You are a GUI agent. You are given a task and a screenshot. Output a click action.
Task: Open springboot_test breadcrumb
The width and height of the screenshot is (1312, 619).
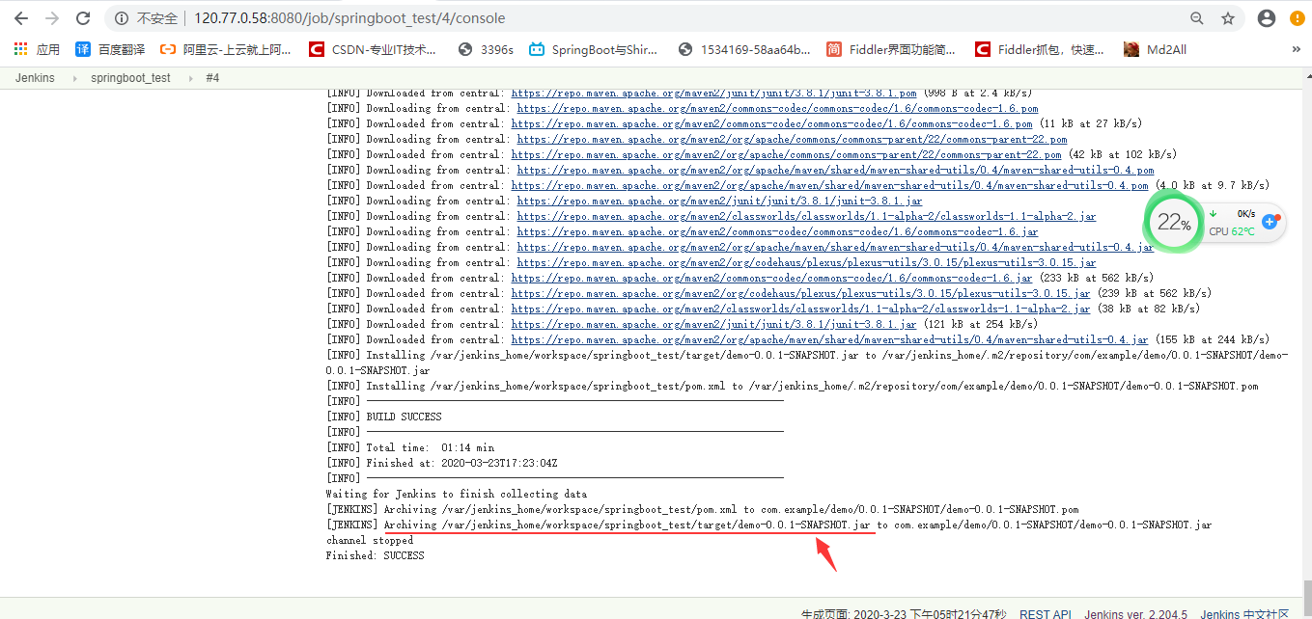tap(130, 78)
